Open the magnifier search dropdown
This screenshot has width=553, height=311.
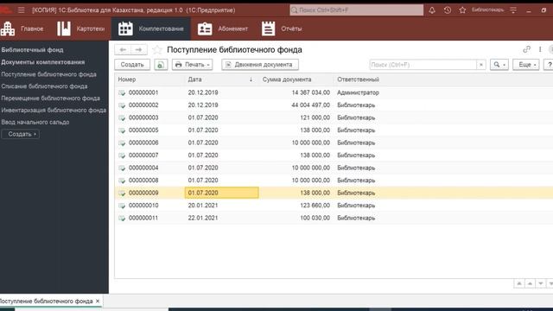click(x=499, y=65)
